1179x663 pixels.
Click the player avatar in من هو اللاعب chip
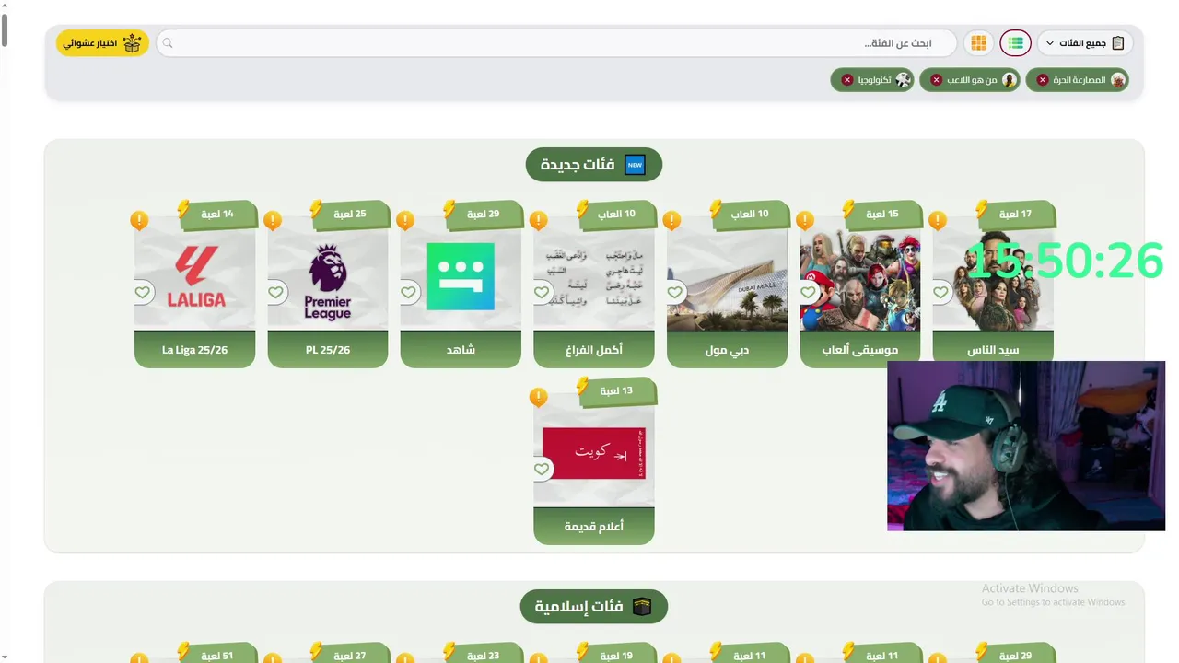pyautogui.click(x=1010, y=80)
